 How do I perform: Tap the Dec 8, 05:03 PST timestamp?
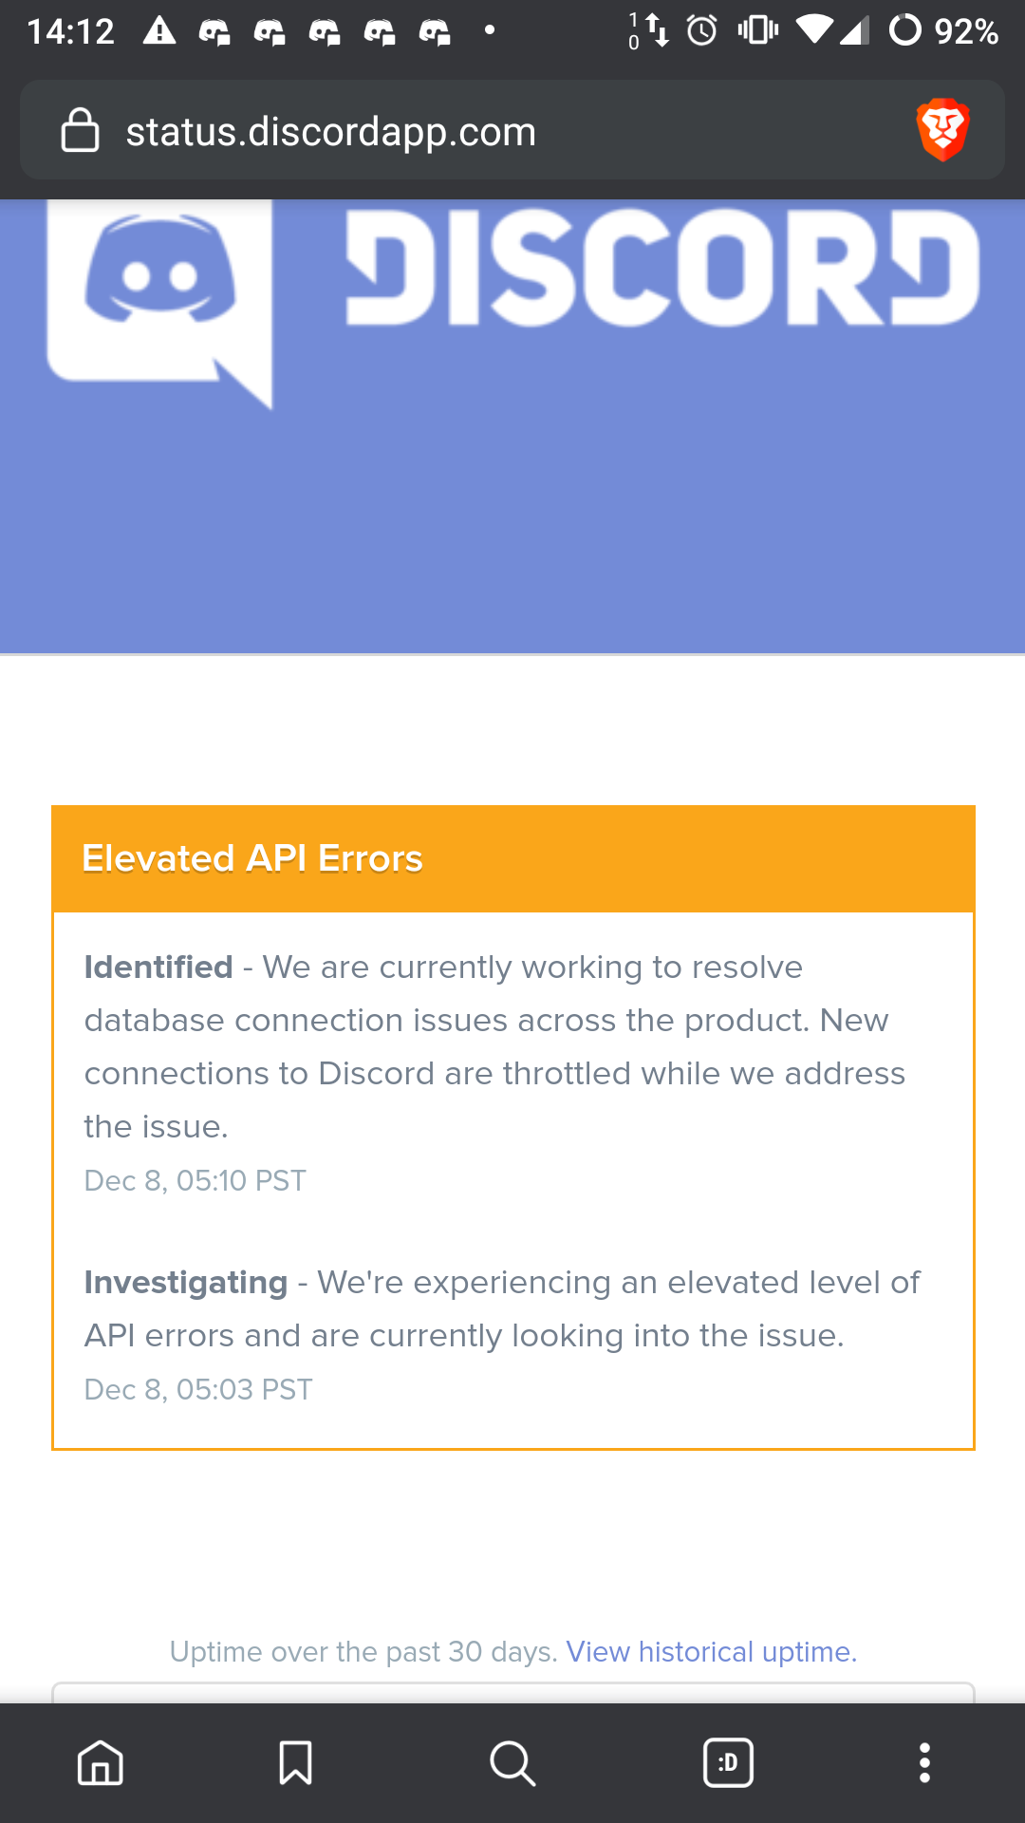pos(198,1389)
